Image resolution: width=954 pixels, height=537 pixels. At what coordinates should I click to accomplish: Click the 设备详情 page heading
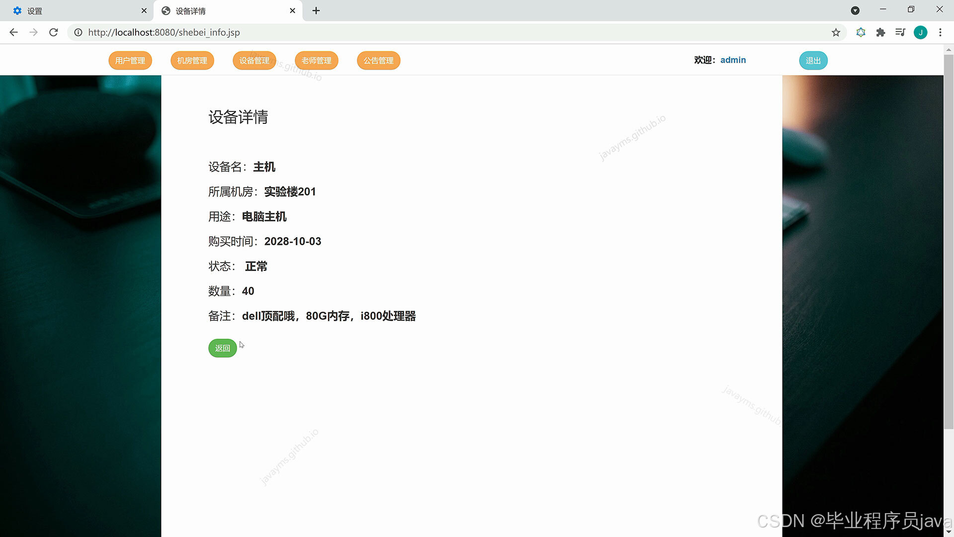(238, 117)
